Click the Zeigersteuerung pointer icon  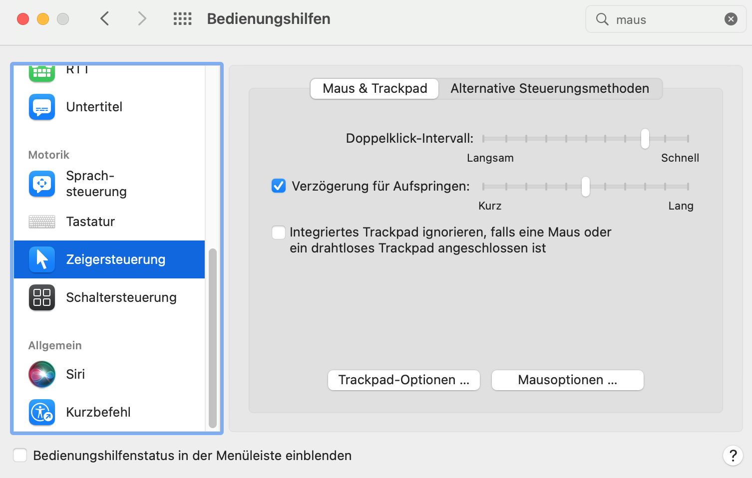click(x=42, y=259)
